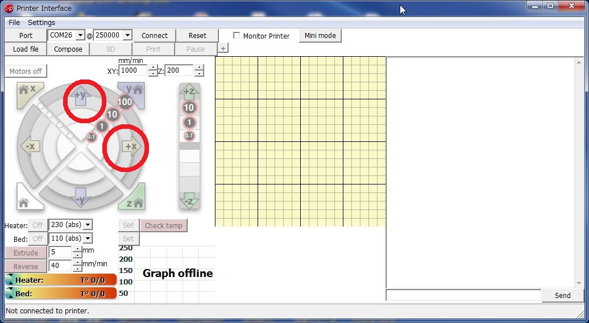The image size is (589, 323).
Task: Open the File menu
Action: coord(14,23)
